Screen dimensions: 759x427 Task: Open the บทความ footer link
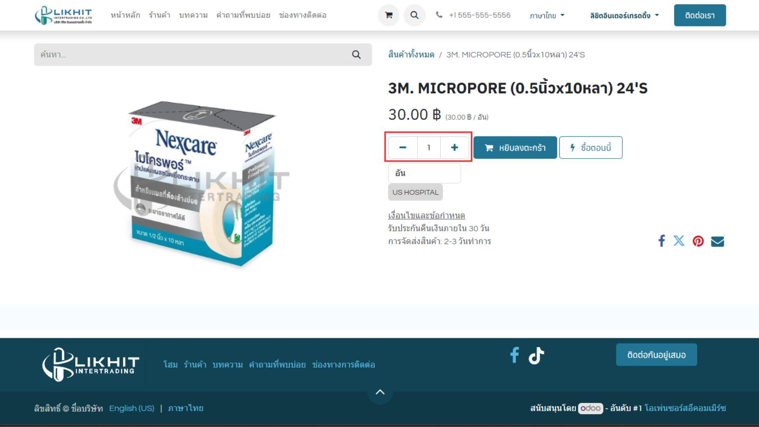[x=228, y=365]
